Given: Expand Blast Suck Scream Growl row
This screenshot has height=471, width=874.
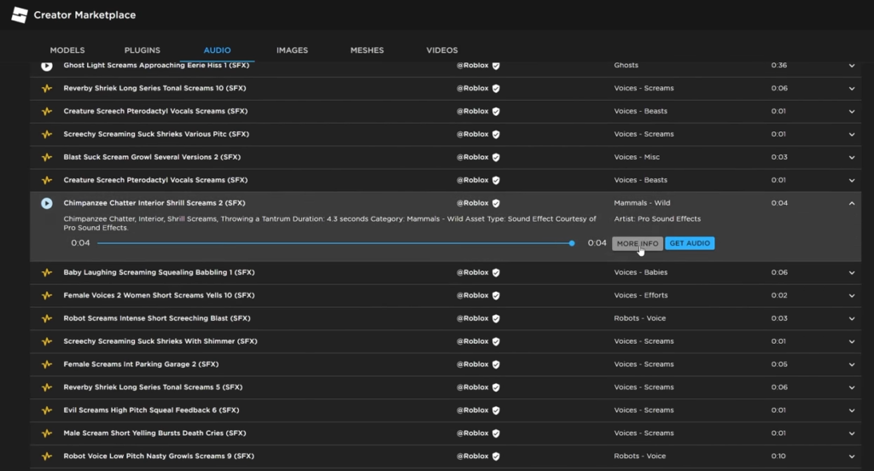Looking at the screenshot, I should coord(852,157).
